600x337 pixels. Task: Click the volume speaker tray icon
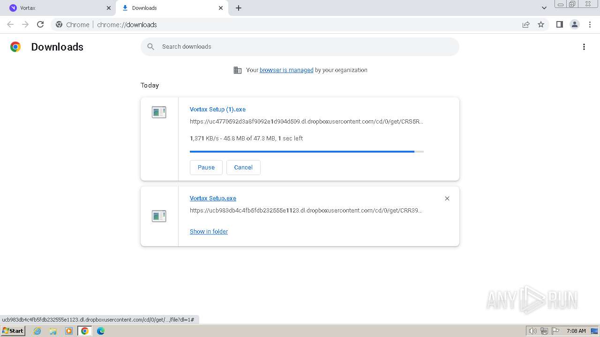pos(533,331)
